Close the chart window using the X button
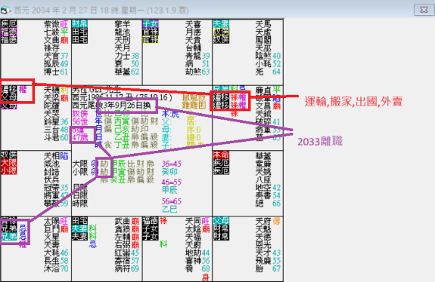Image resolution: width=435 pixels, height=282 pixels. (x=424, y=10)
